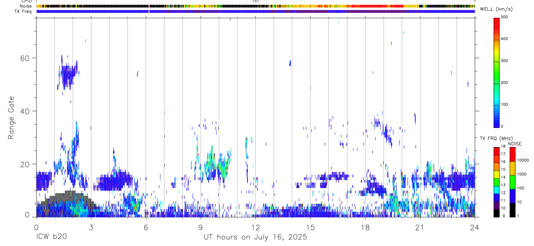
Task: Click the 60 tick on Range Gate axis
Action: tap(25, 58)
